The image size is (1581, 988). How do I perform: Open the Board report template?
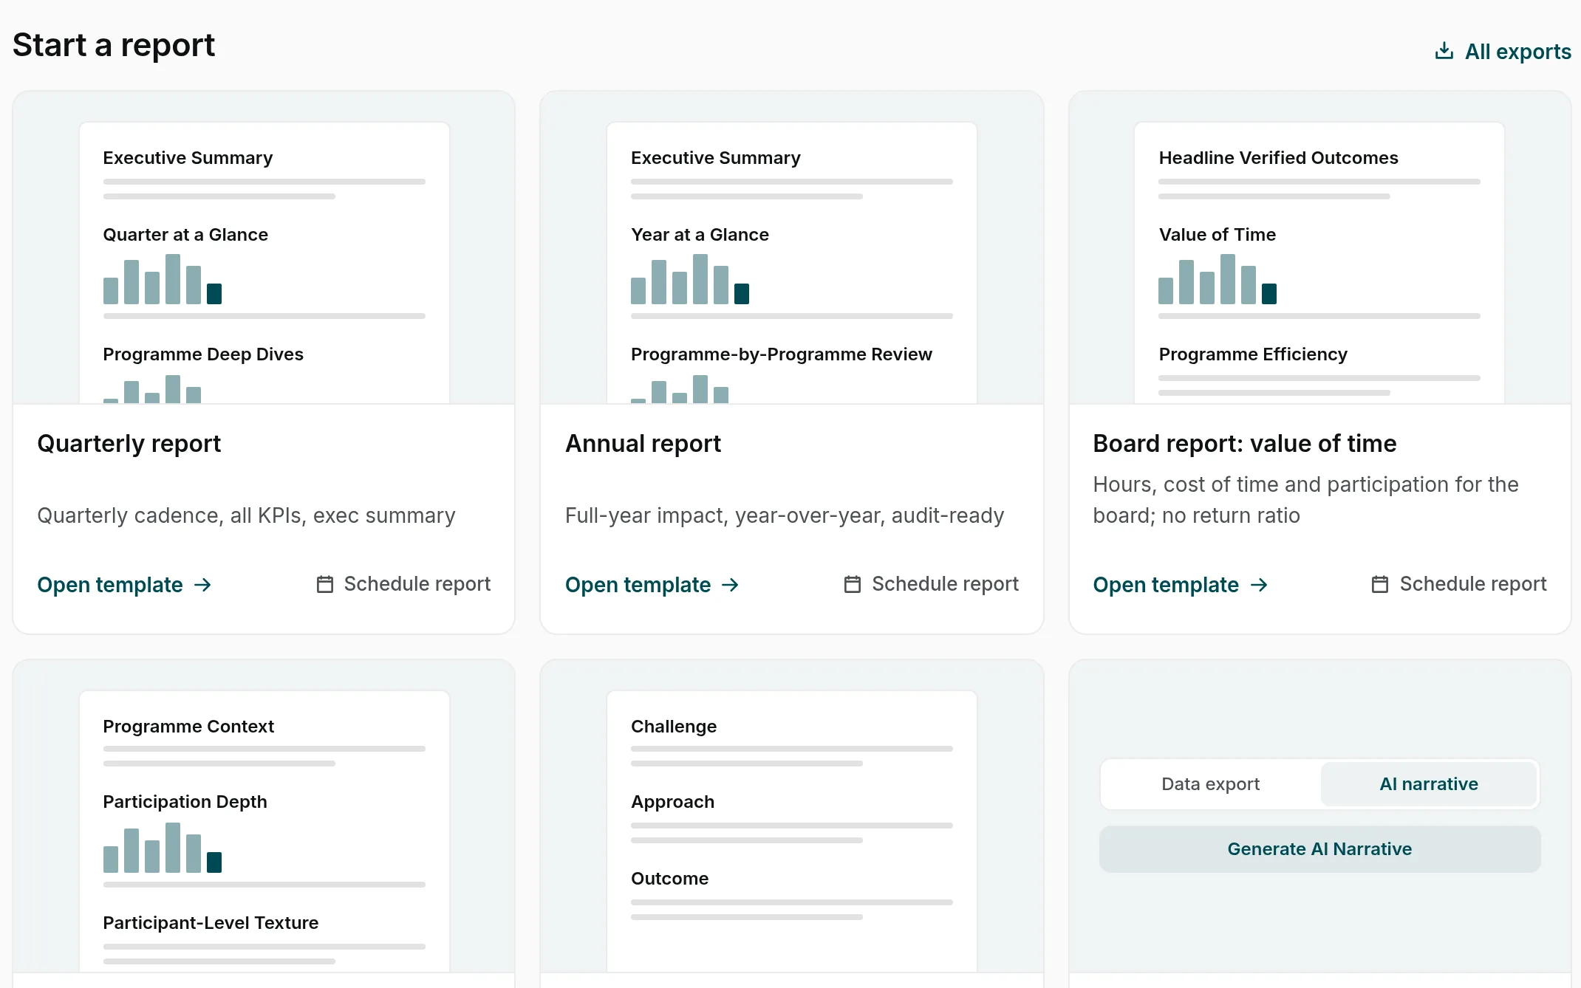pos(1181,585)
